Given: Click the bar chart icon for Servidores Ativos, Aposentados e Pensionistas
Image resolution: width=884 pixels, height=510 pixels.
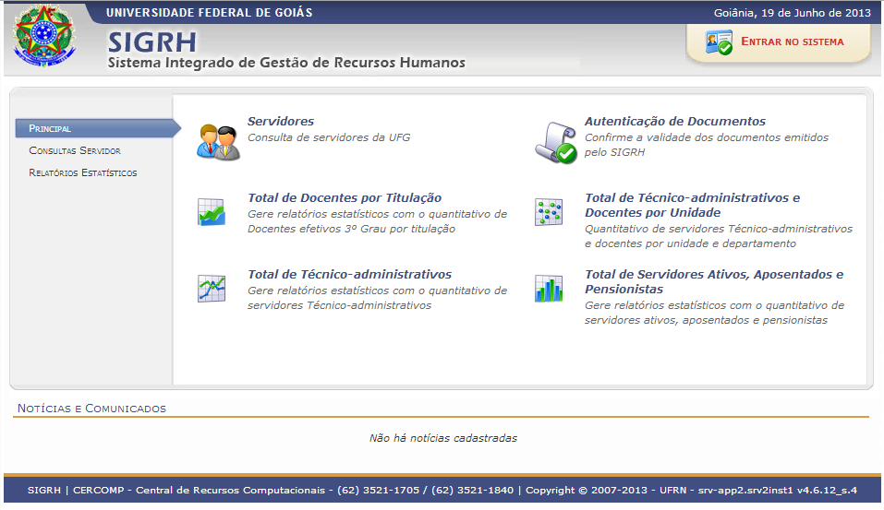Looking at the screenshot, I should point(549,289).
